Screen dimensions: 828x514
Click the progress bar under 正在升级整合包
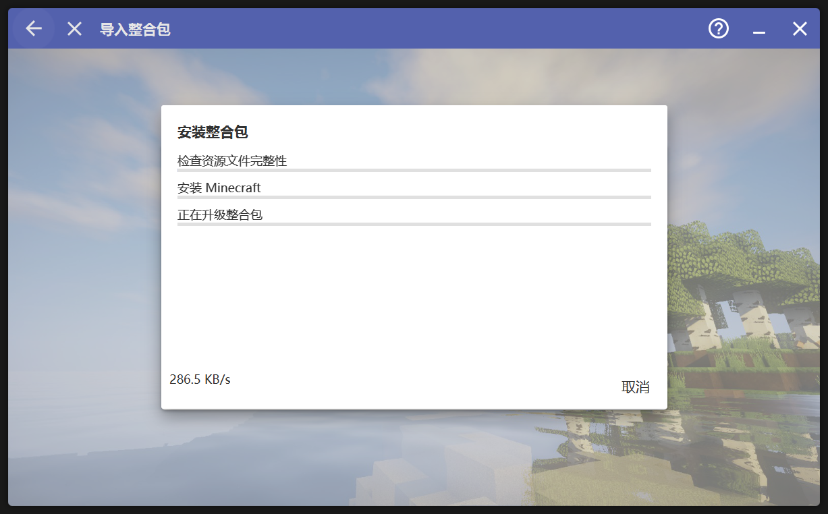click(414, 223)
